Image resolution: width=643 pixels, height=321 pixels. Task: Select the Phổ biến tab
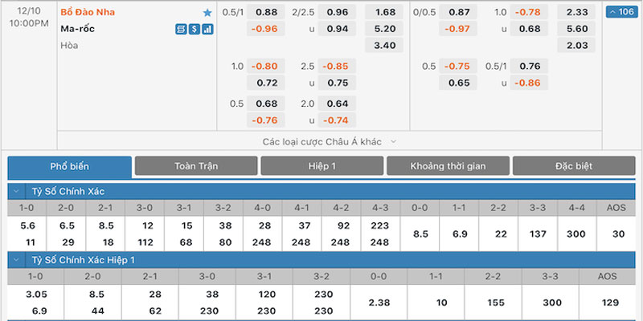(70, 167)
